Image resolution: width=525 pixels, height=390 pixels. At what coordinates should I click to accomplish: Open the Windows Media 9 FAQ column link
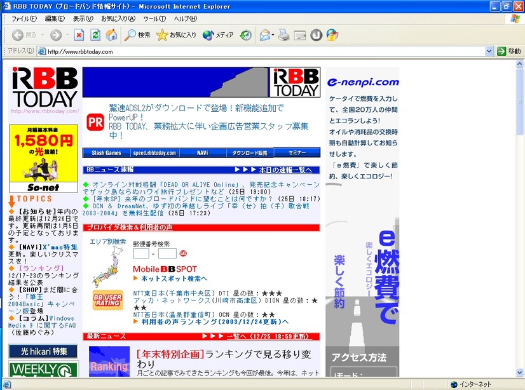[x=42, y=322]
